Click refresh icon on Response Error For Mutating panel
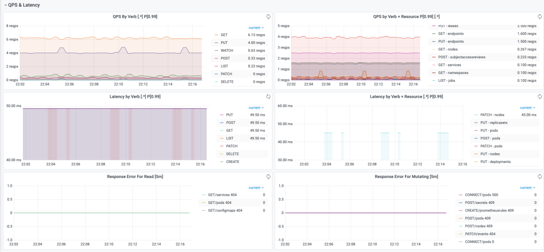 point(540,176)
